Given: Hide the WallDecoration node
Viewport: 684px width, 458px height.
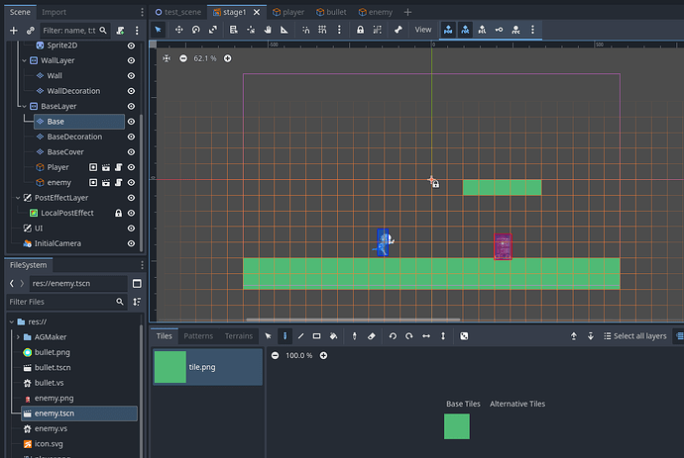Looking at the screenshot, I should [131, 91].
